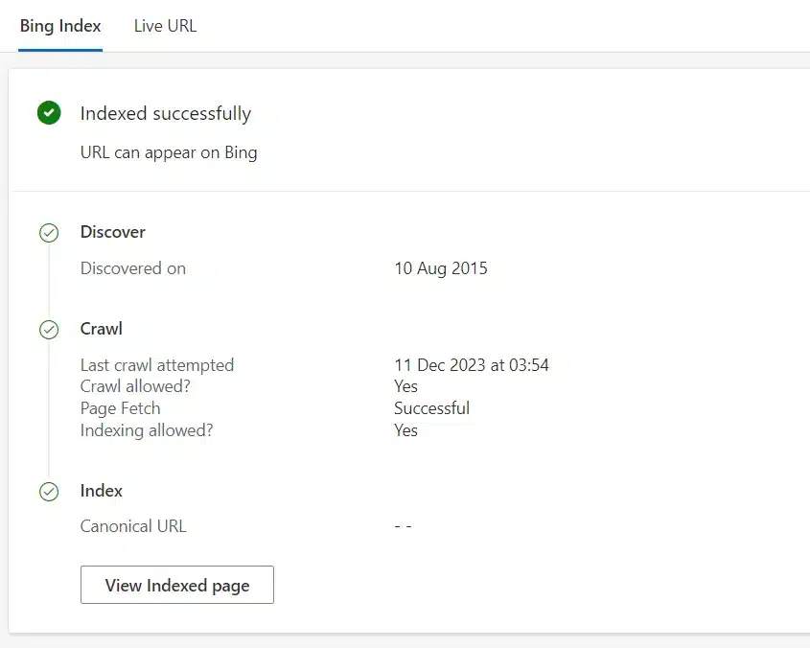This screenshot has height=648, width=810.
Task: Click the Discovered on label
Action: pos(132,268)
